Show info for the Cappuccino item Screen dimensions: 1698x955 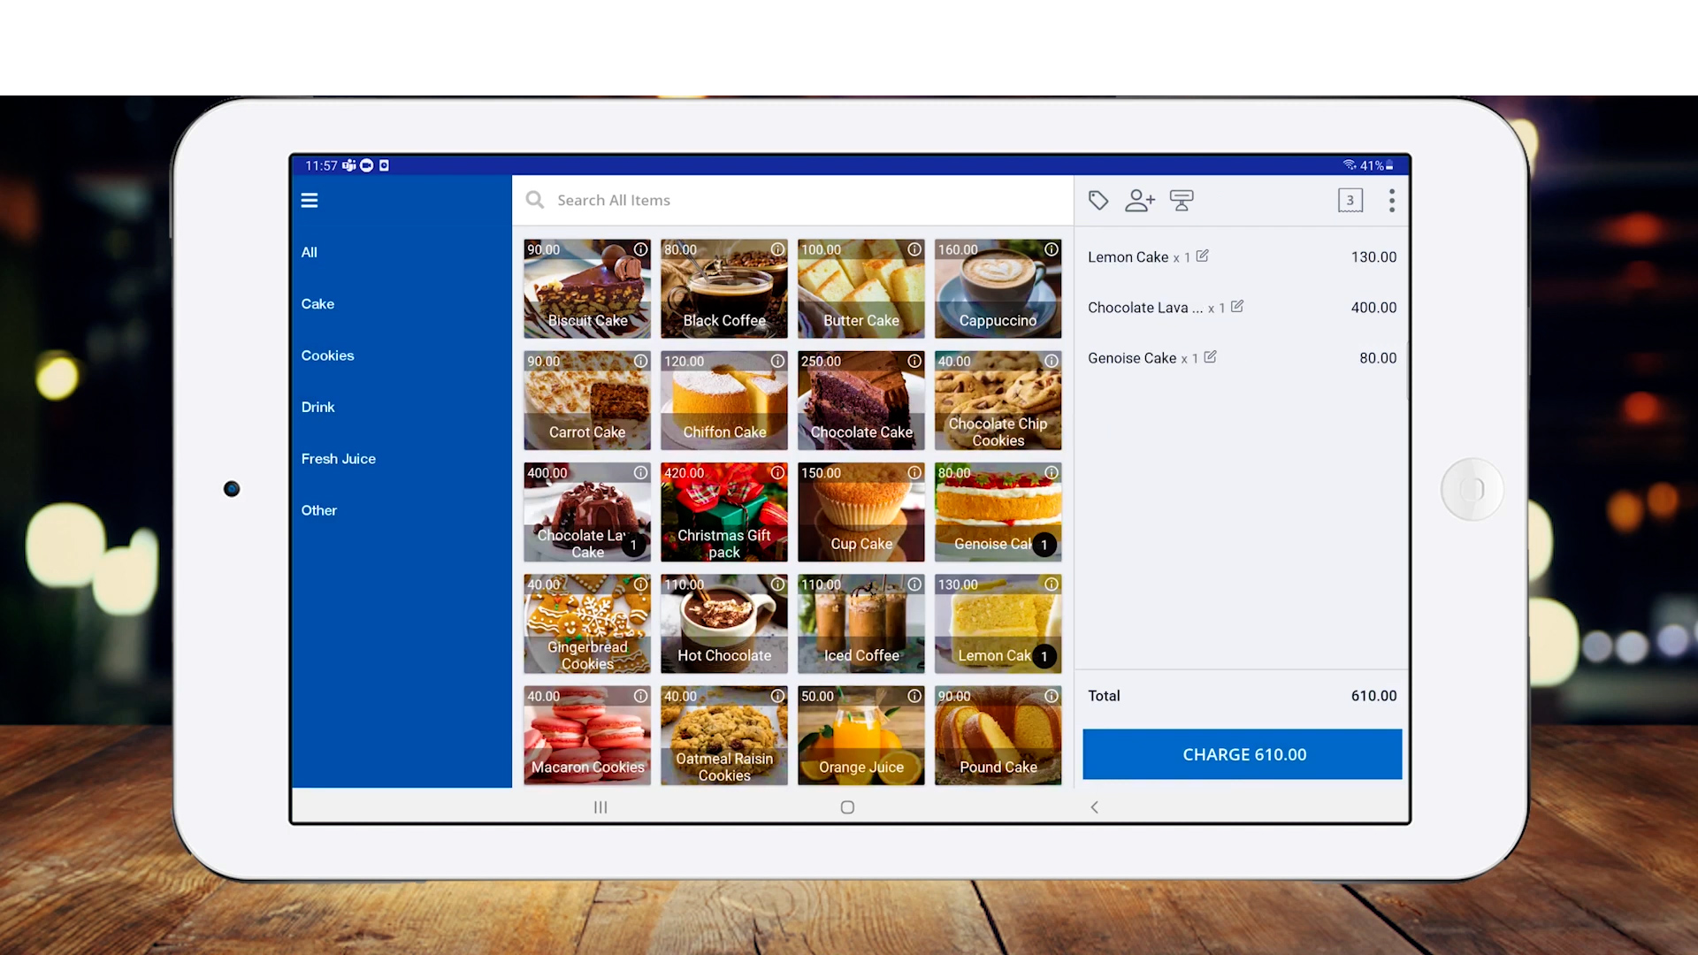[1052, 250]
